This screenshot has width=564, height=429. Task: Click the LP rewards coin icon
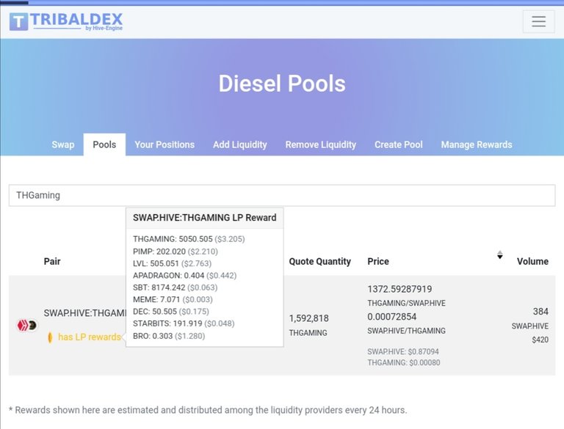point(50,337)
